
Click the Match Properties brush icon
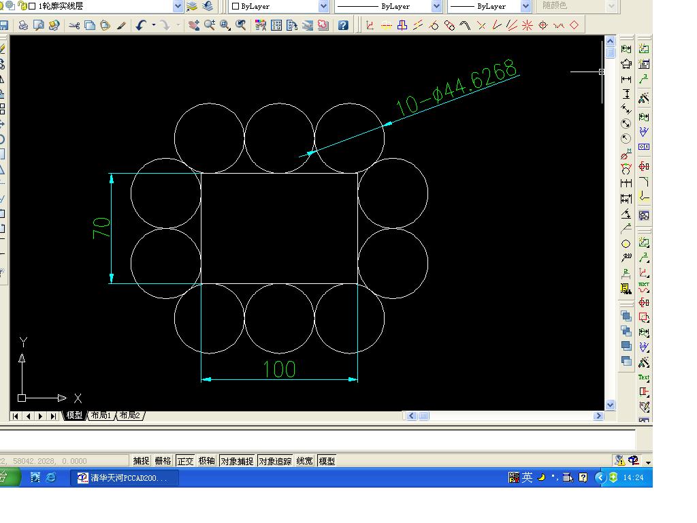121,25
